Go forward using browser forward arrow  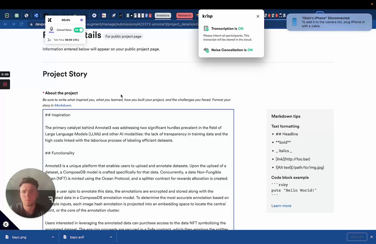click(13, 24)
